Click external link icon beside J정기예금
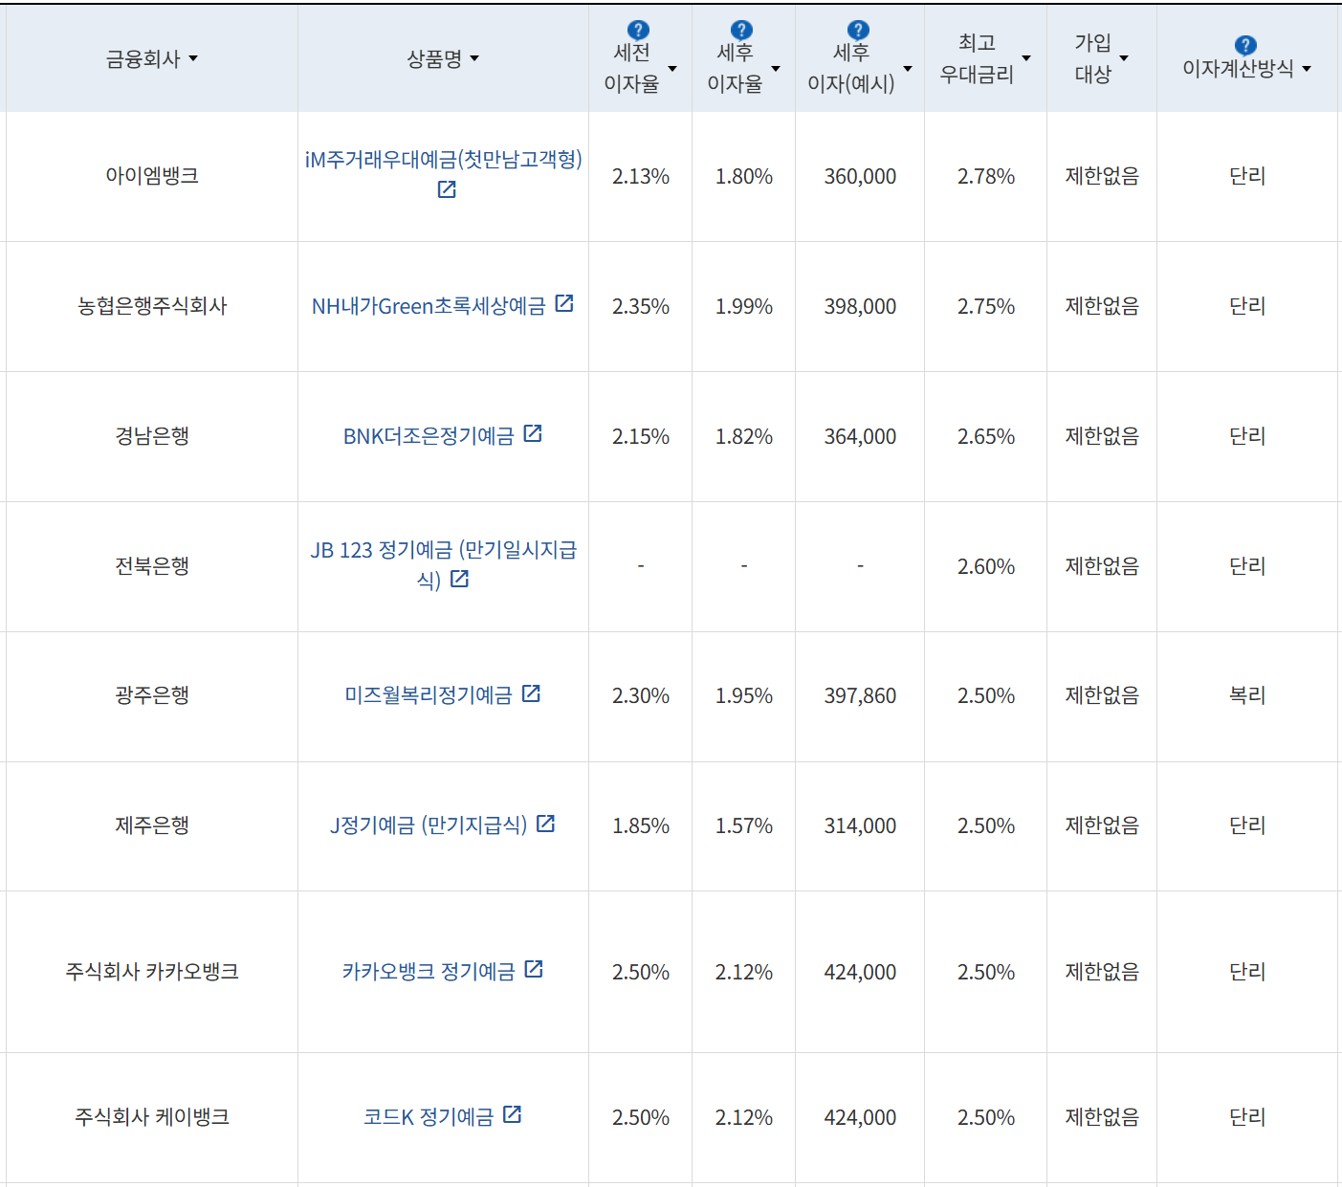The image size is (1342, 1187). (545, 824)
